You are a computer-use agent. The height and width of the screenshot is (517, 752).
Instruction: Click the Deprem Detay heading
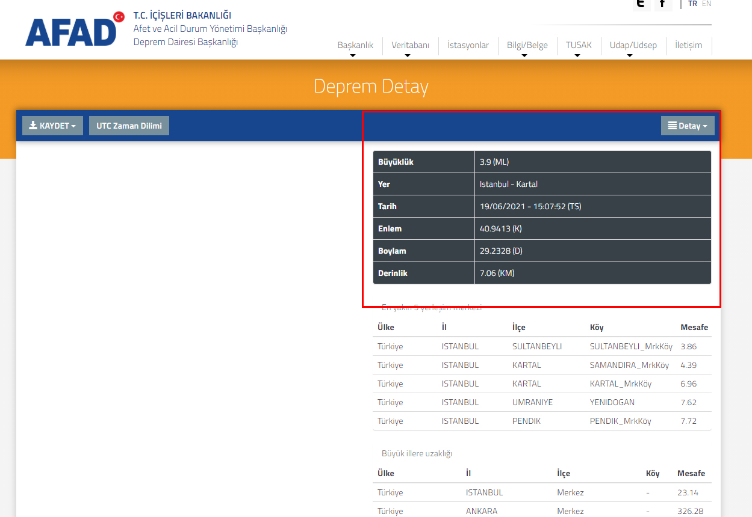tap(371, 87)
